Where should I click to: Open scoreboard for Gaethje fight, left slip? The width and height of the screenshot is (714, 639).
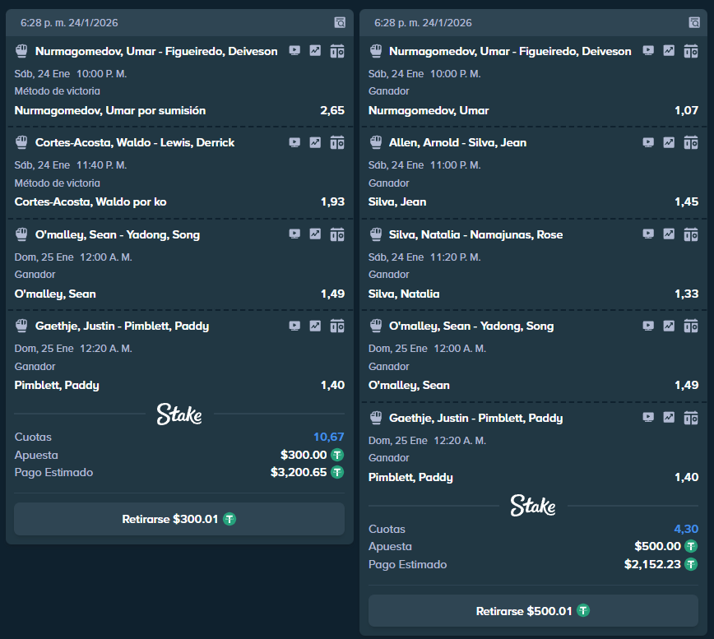coord(337,326)
